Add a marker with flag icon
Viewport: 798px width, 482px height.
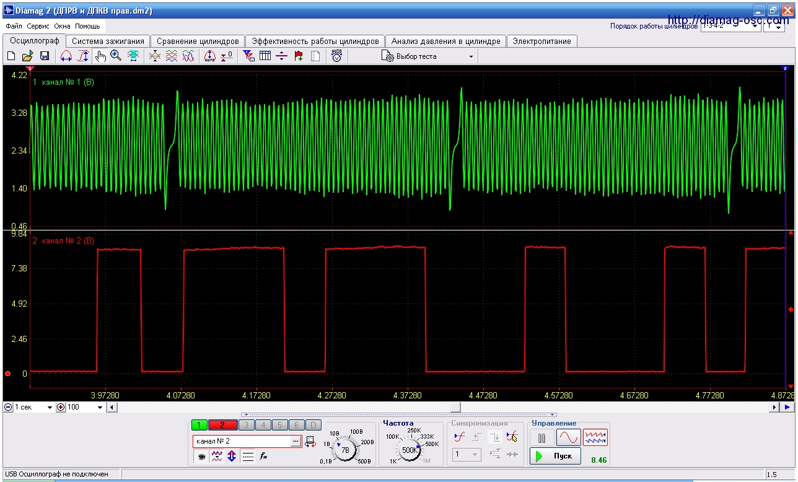point(299,56)
